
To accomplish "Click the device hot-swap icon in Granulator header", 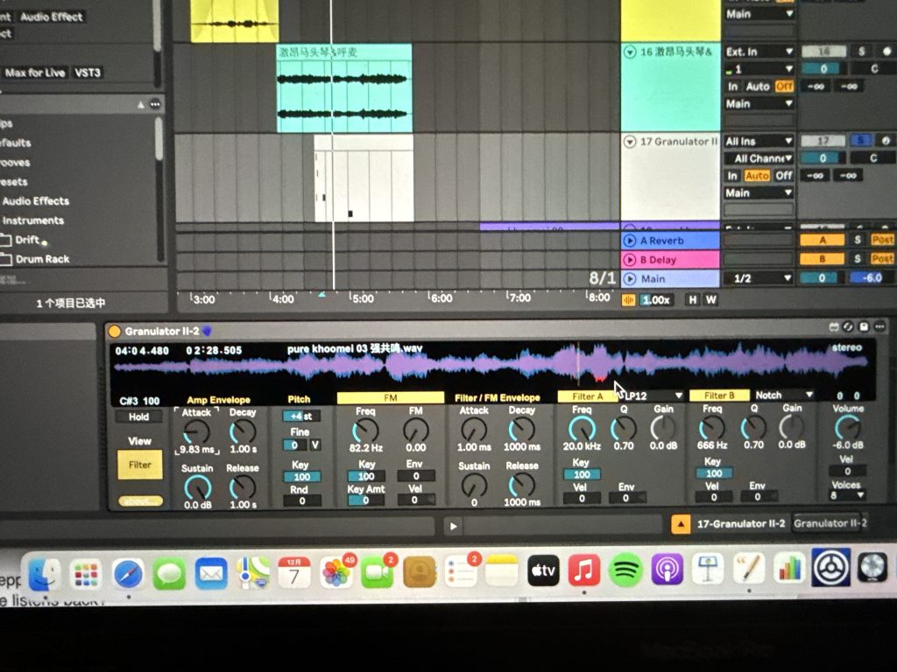I will click(847, 326).
